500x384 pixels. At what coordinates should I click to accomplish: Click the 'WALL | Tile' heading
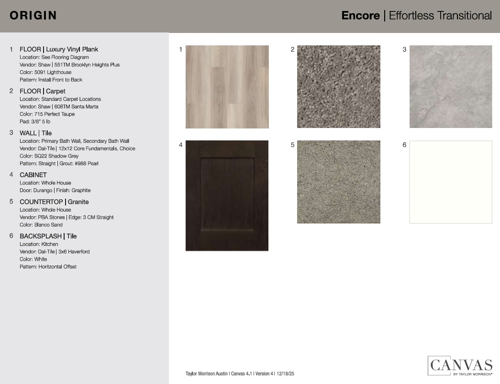36,133
